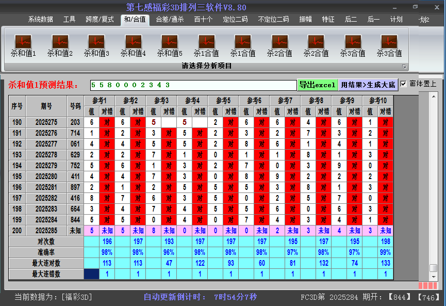Select the 定位二码 menu item
The image size is (446, 306).
[235, 20]
